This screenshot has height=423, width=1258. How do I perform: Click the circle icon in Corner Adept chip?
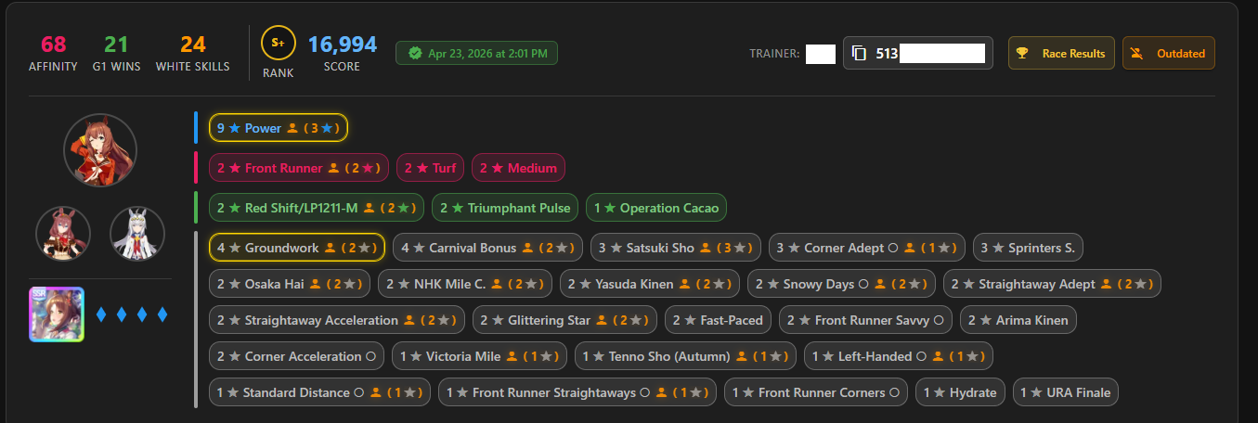tap(892, 248)
